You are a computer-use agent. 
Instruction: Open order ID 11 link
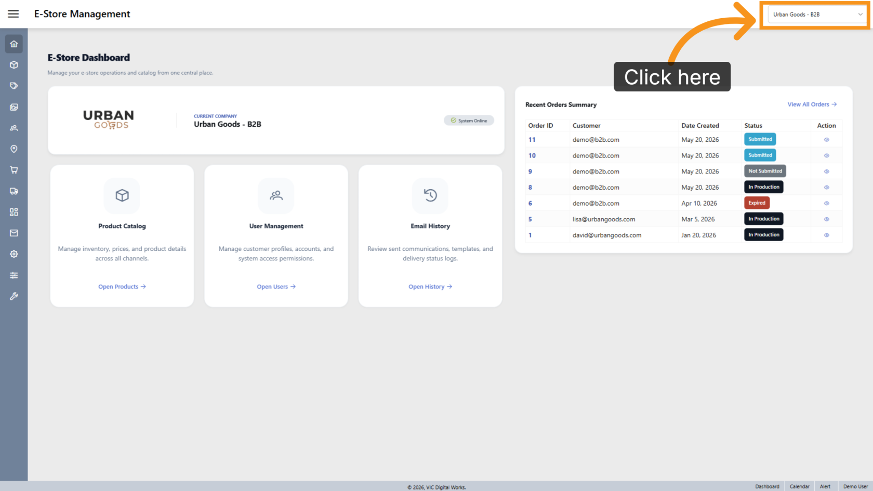pos(532,140)
